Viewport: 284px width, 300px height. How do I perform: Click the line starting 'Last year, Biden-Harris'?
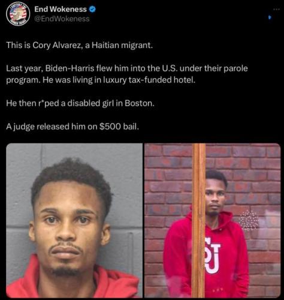[x=127, y=68]
